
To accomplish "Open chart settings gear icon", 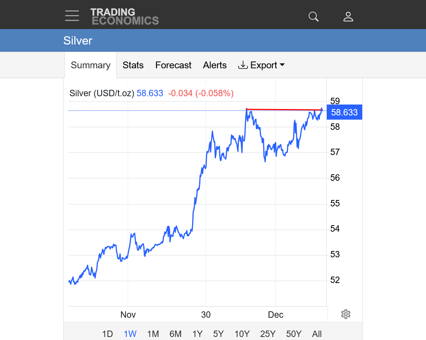I will click(x=346, y=314).
